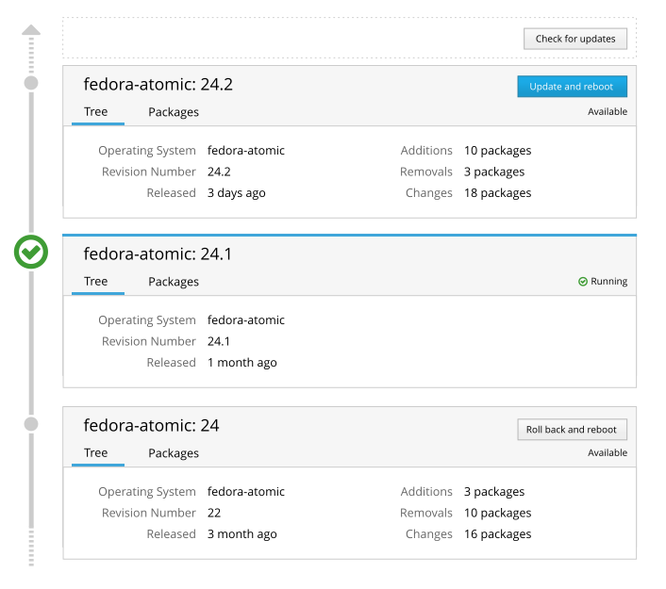The width and height of the screenshot is (666, 589).
Task: Switch to Packages tab for fedora-atomic 24.2
Action: pyautogui.click(x=174, y=112)
